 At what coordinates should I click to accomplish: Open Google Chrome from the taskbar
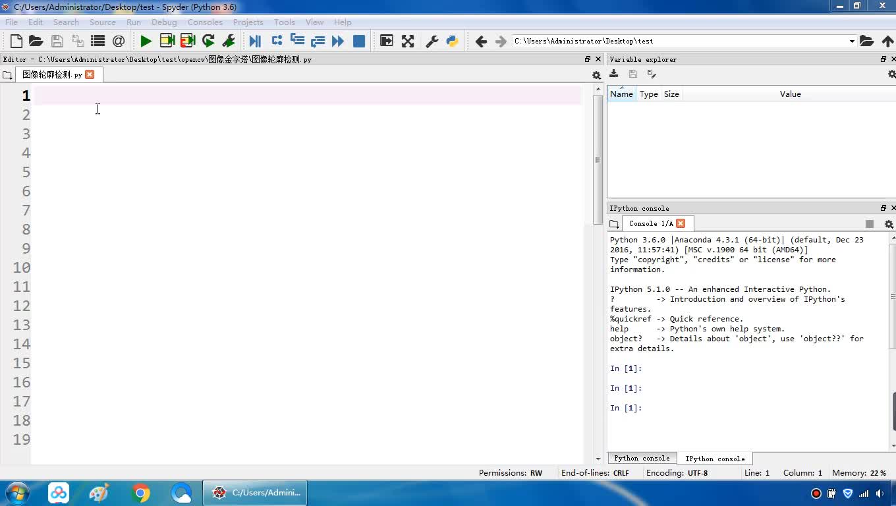click(140, 493)
